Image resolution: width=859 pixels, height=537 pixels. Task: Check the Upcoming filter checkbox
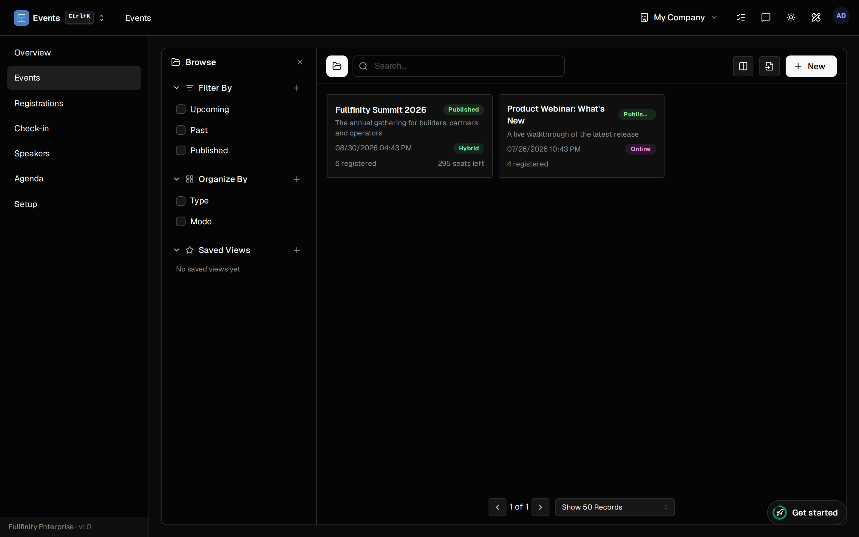click(x=181, y=109)
